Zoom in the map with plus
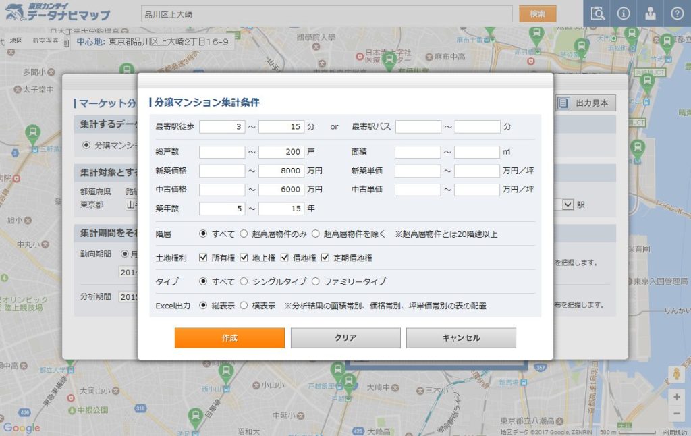The image size is (691, 436). 676,397
